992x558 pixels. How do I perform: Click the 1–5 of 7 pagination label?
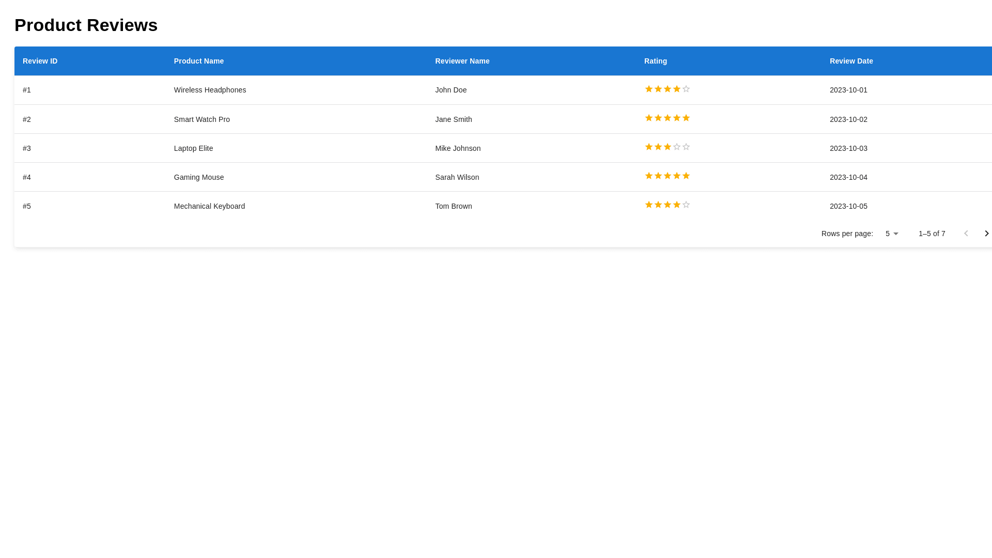tap(932, 234)
